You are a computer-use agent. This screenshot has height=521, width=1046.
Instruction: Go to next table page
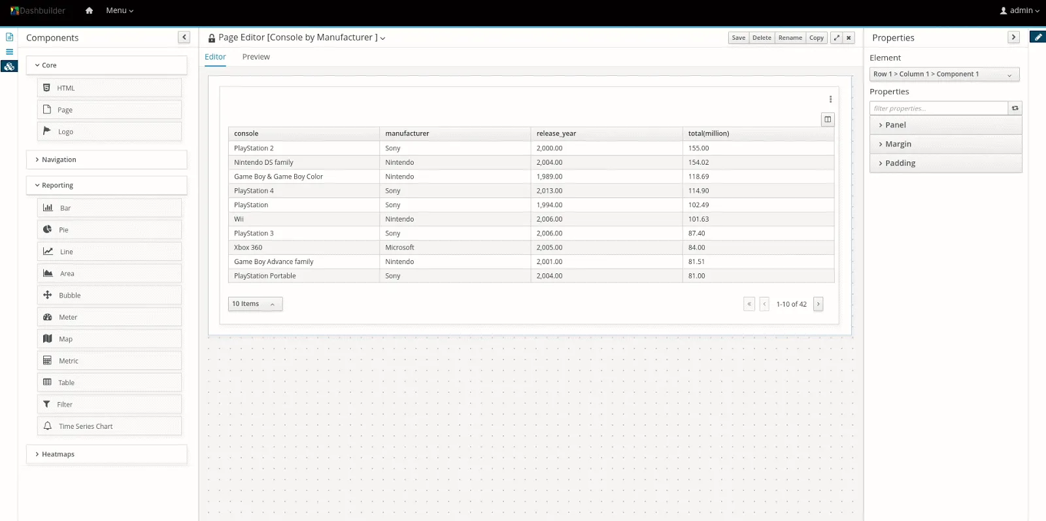coord(818,304)
